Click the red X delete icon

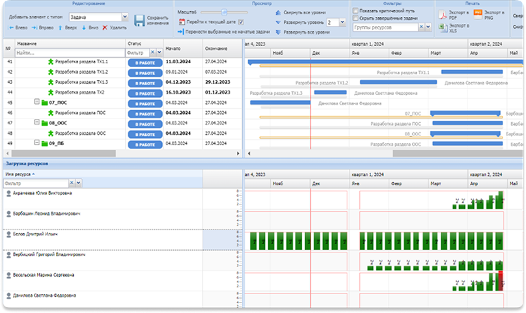click(105, 28)
